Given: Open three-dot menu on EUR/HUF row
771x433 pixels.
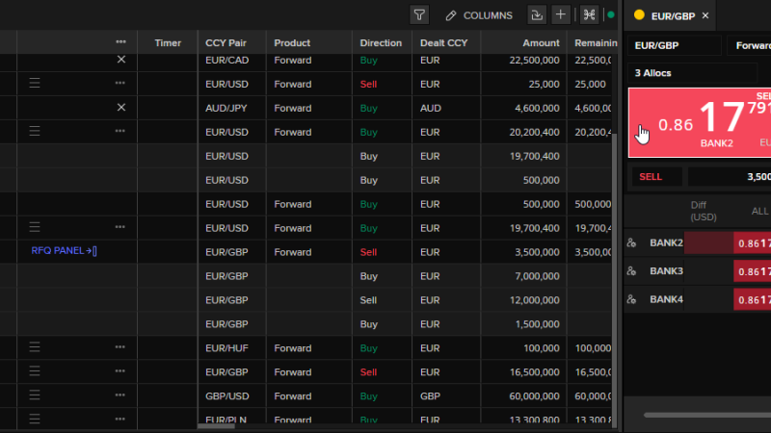Looking at the screenshot, I should click(x=120, y=347).
